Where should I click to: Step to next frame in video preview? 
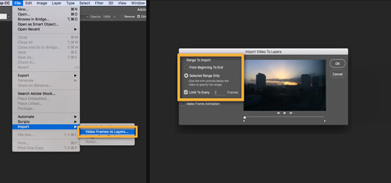[291, 113]
